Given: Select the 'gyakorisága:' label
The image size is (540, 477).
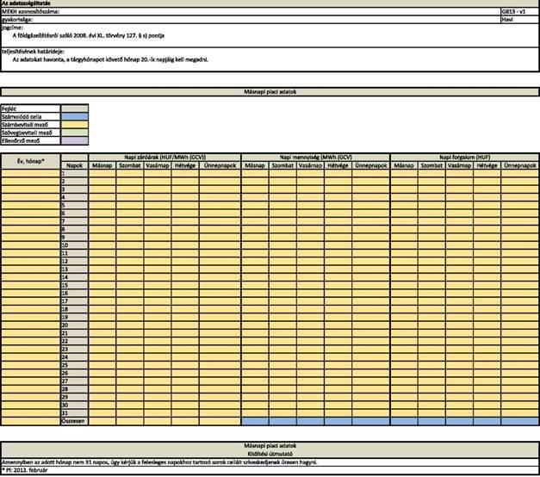Looking at the screenshot, I should coord(17,19).
